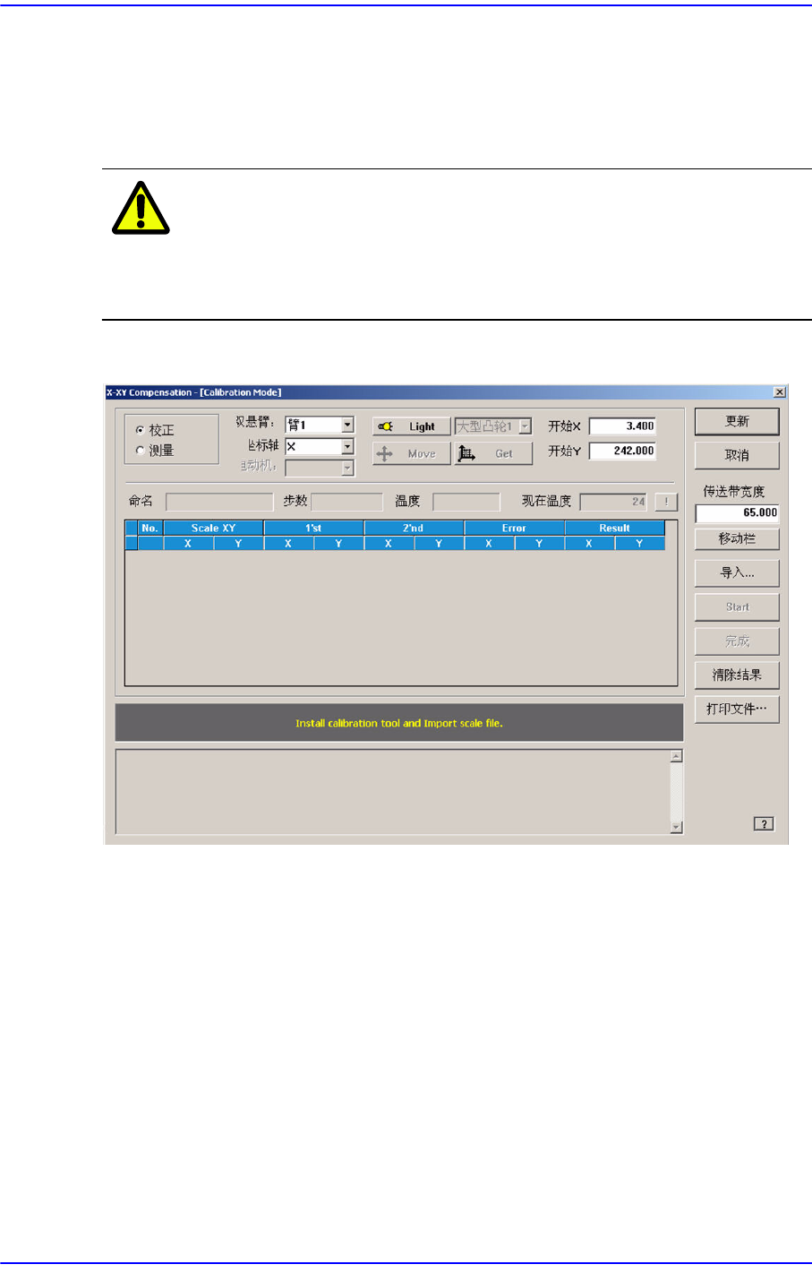This screenshot has height=1273, width=812.
Task: Click the Get position button
Action: click(x=493, y=453)
